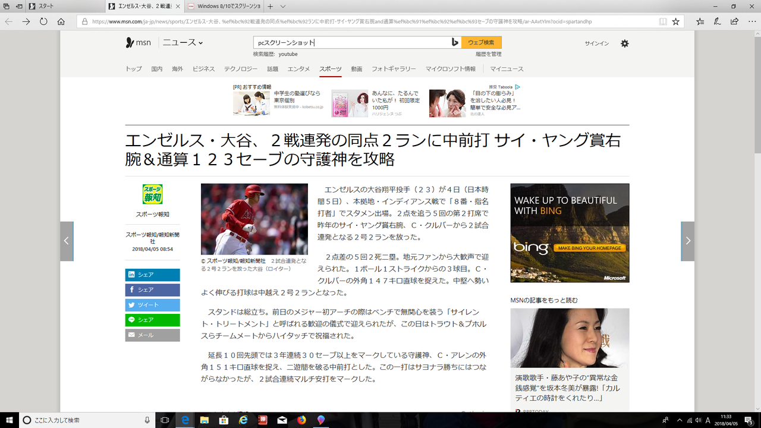761x428 pixels.
Task: Open the web note pen icon
Action: tap(718, 21)
